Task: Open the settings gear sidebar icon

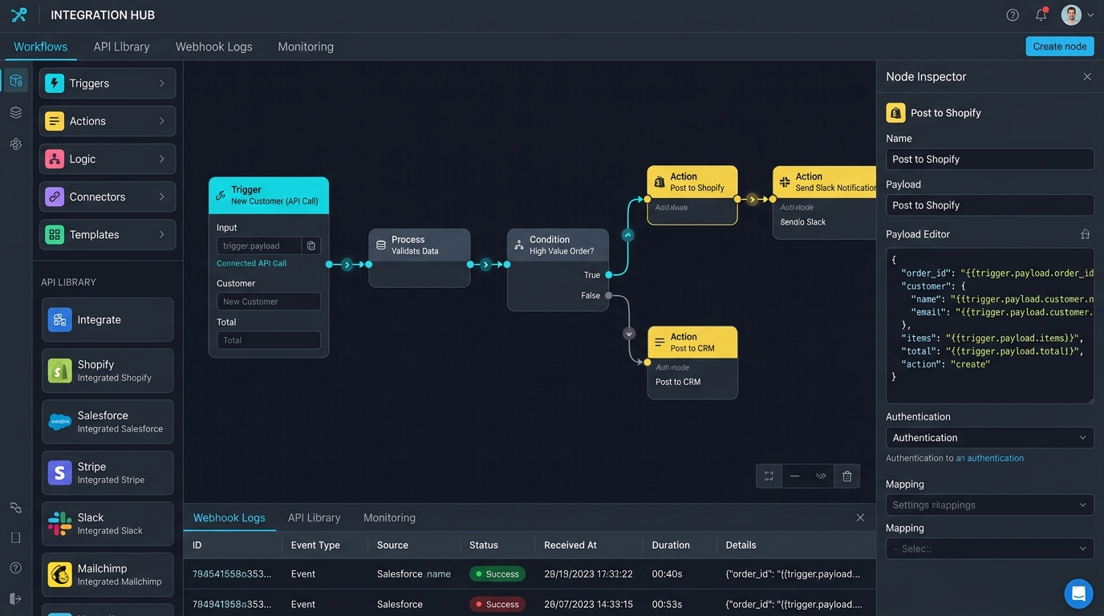Action: point(16,144)
